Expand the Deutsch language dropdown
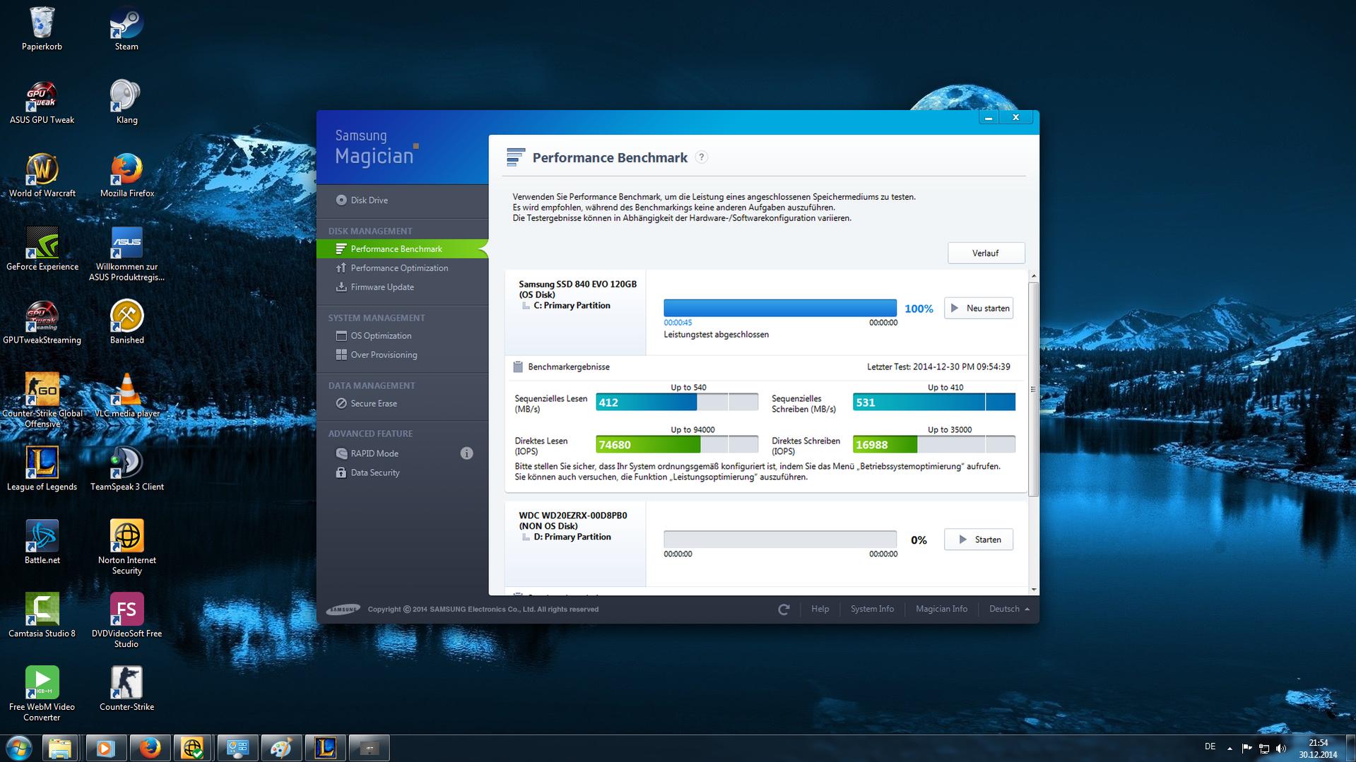The image size is (1356, 762). click(1009, 609)
